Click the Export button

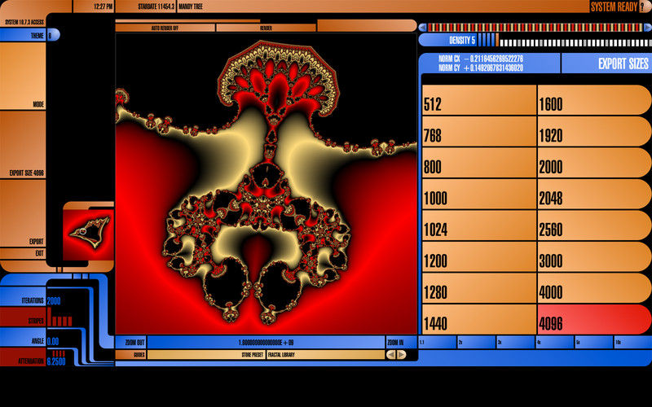coord(23,241)
